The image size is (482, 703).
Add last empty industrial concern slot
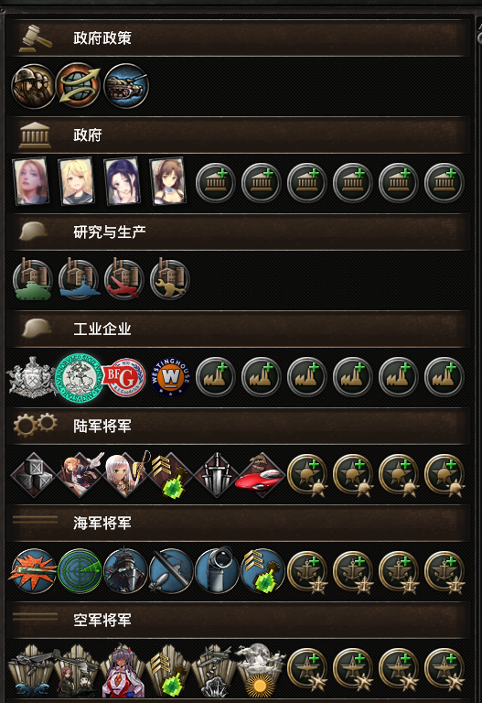click(x=445, y=376)
